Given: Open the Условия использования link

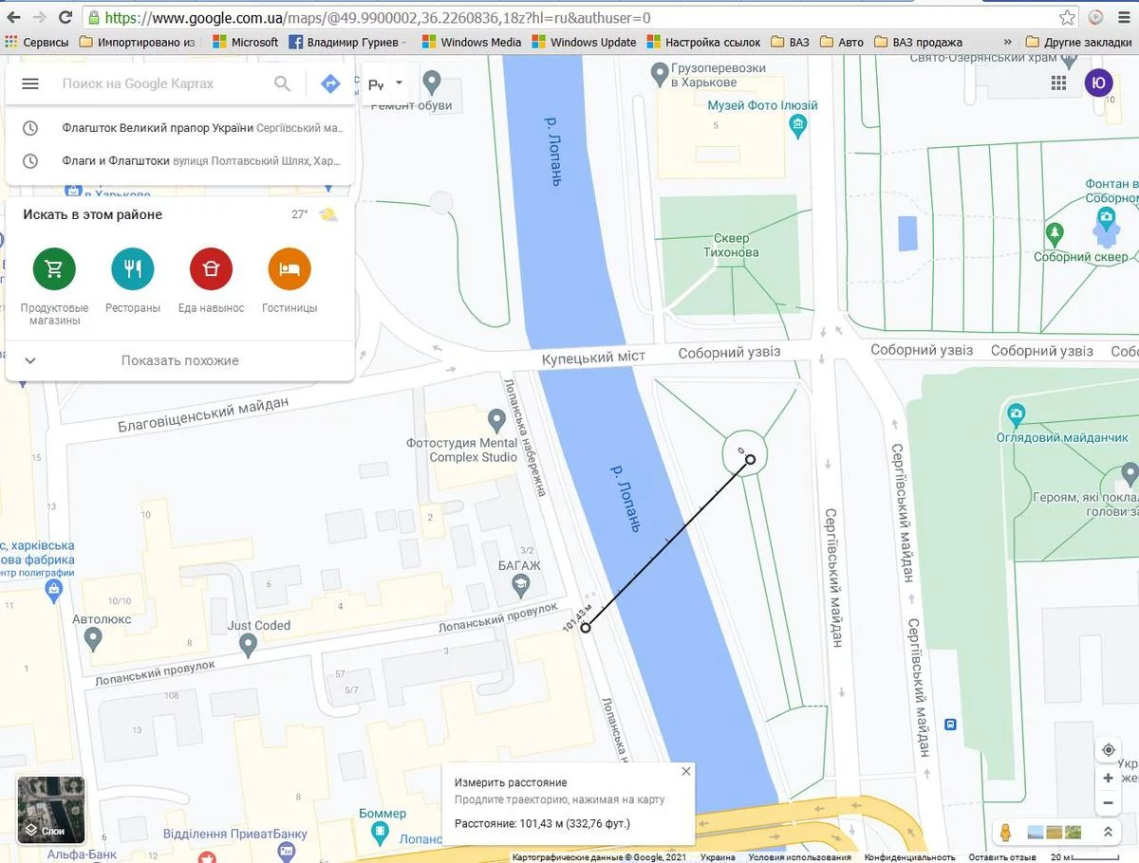Looking at the screenshot, I should tap(799, 857).
